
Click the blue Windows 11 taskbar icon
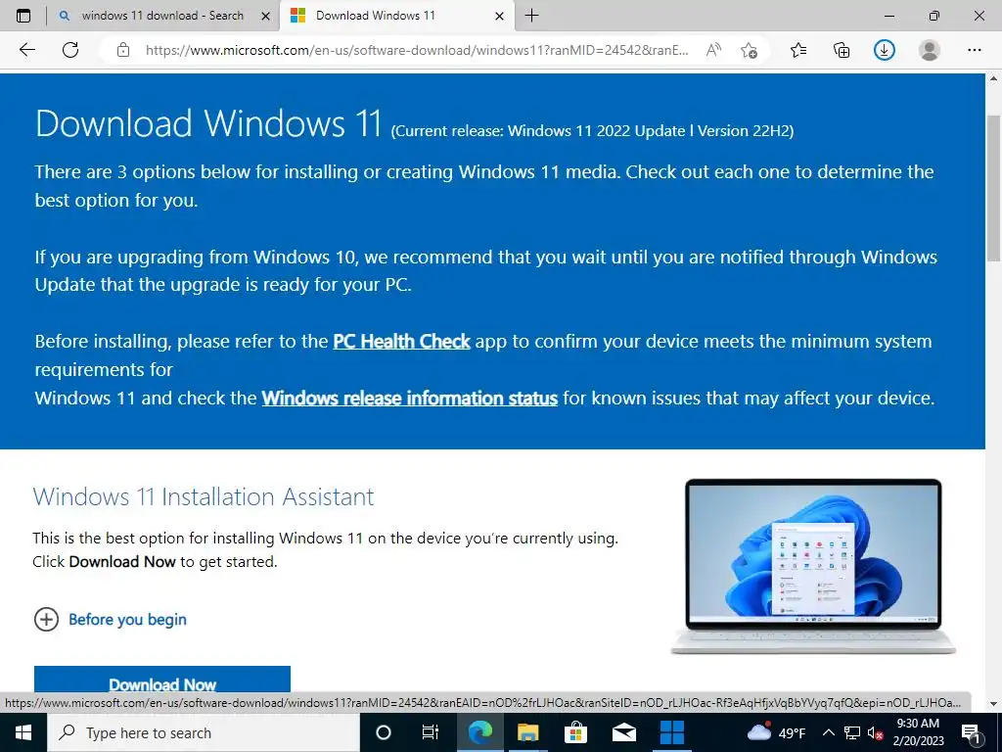coord(671,732)
